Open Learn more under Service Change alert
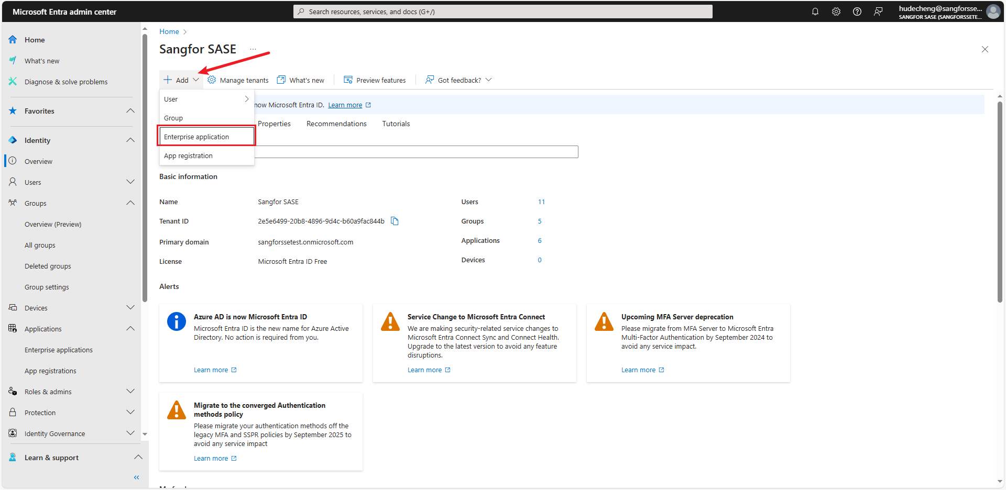 click(429, 370)
